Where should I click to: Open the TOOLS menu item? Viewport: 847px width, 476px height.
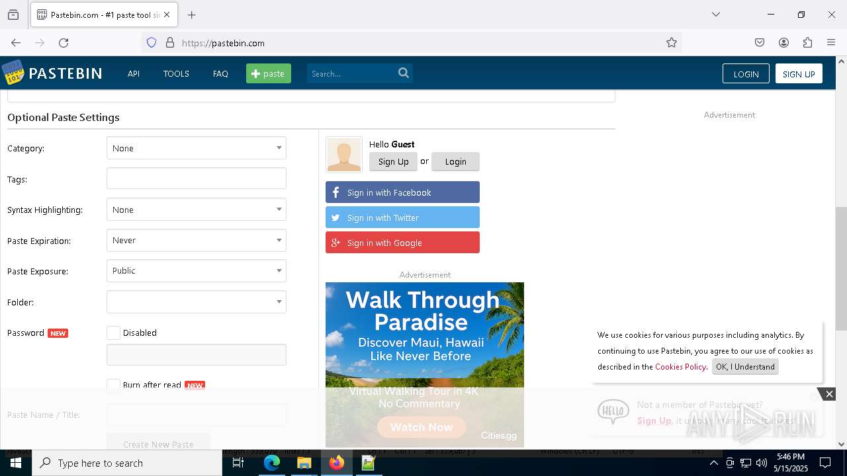pos(176,73)
